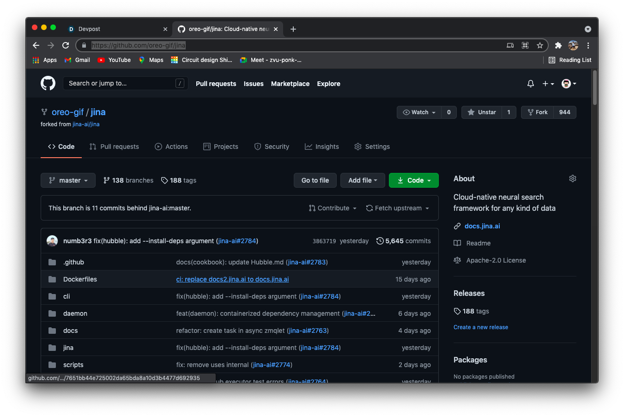Screen dimensions: 624x417
Task: Open the Dockerfiles folder
Action: (x=80, y=279)
